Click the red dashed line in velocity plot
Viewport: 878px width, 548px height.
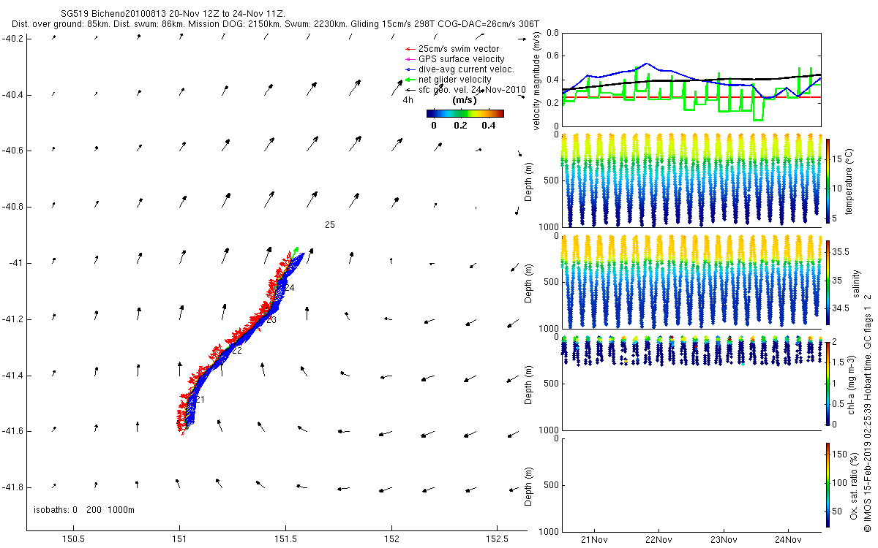(x=691, y=96)
